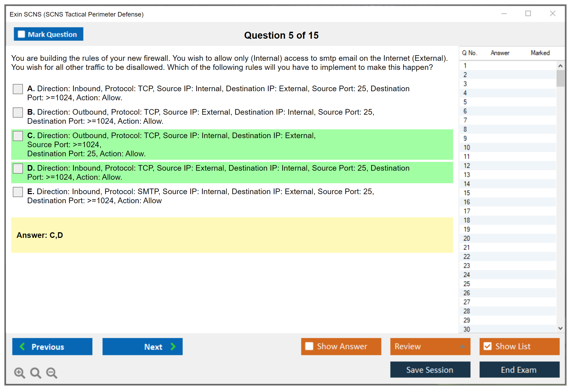Click the zoom out magnifier icon
This screenshot has height=392, width=573.
pos(51,373)
